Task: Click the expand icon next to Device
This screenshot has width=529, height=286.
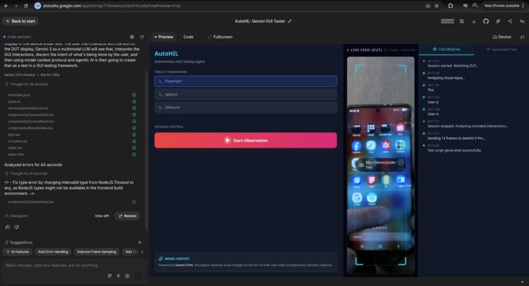Action: (522, 37)
